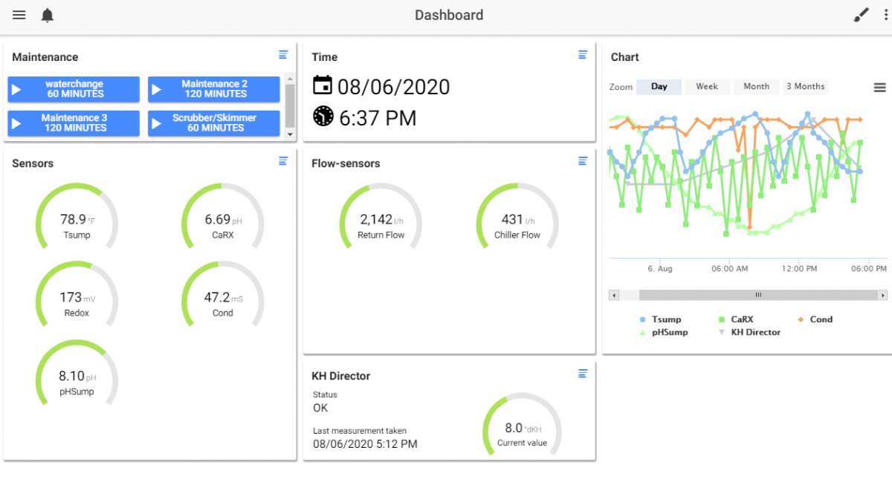Click the Dashboard page title
The height and width of the screenshot is (479, 892).
click(x=449, y=15)
